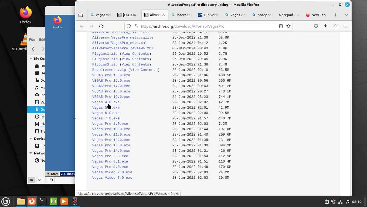Collapse My Computer section in file manager
This screenshot has width=367, height=207.
tap(31, 58)
